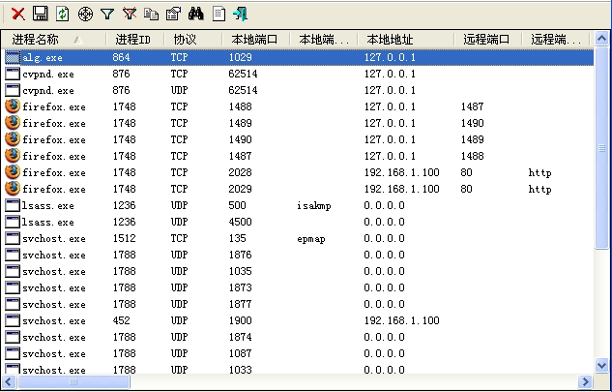Click firefox.exe name with local port 1487
The height and width of the screenshot is (392, 612).
[x=54, y=157]
